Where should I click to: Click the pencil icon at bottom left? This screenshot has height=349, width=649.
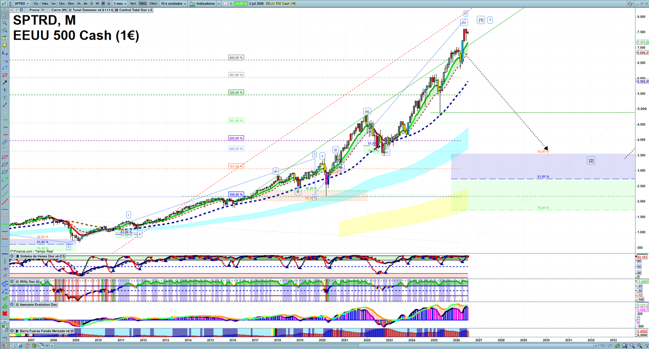coord(5,346)
